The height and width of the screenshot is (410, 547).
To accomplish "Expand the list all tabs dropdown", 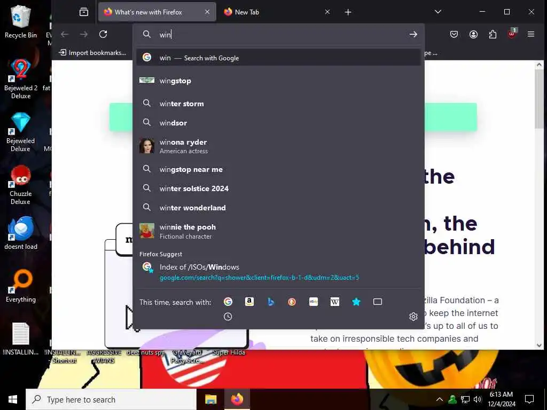I will [438, 12].
